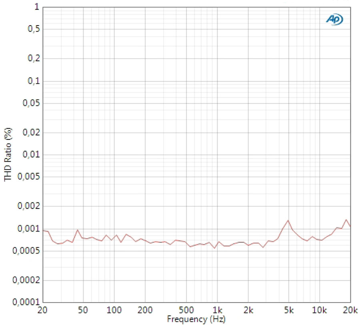The width and height of the screenshot is (360, 325).
Task: Select the '0,0005' Y-axis label
Action: (26, 251)
